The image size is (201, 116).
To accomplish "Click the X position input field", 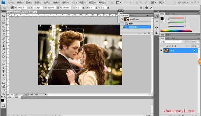I will [22, 8].
